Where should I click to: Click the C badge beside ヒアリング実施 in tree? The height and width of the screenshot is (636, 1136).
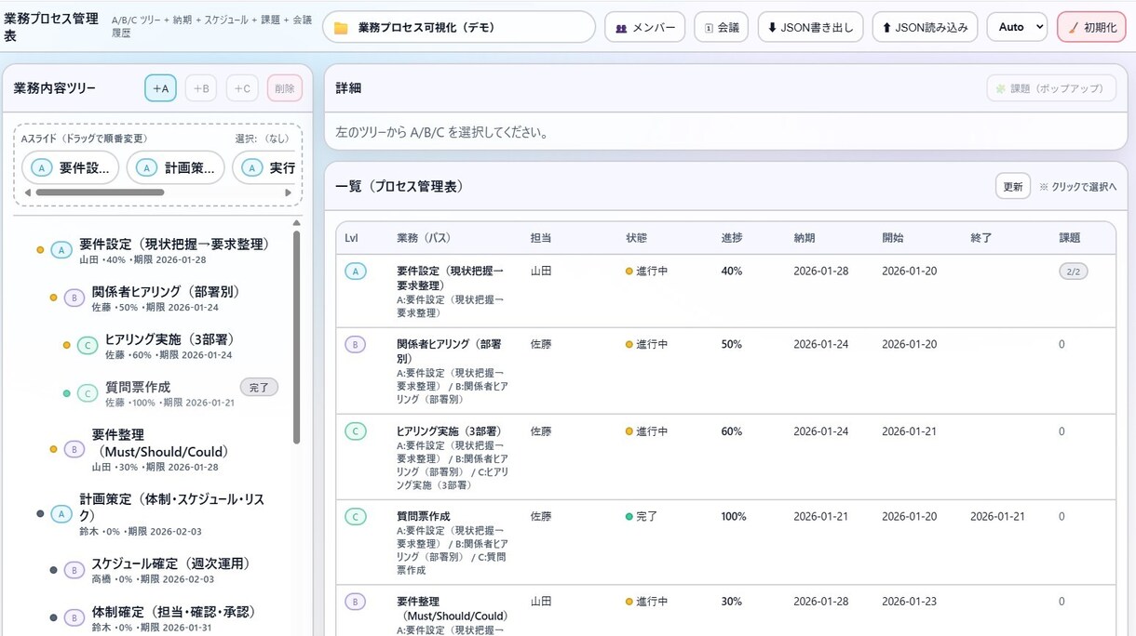88,346
